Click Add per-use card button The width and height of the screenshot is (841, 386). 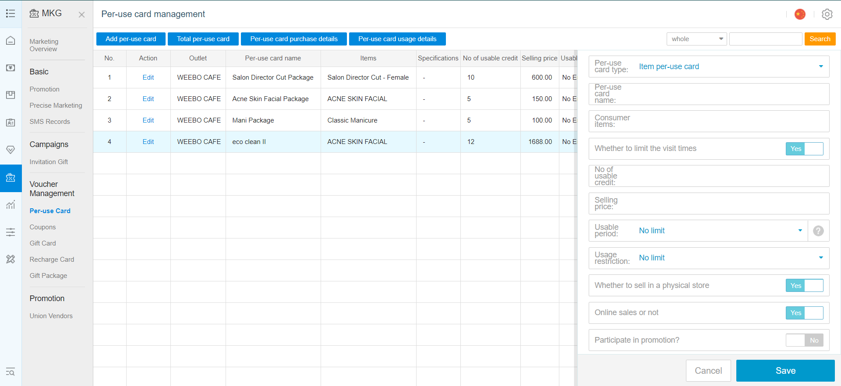click(x=131, y=39)
